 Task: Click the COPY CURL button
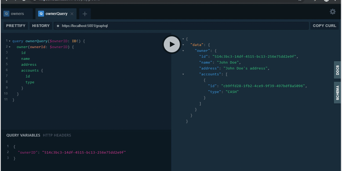[x=324, y=26]
